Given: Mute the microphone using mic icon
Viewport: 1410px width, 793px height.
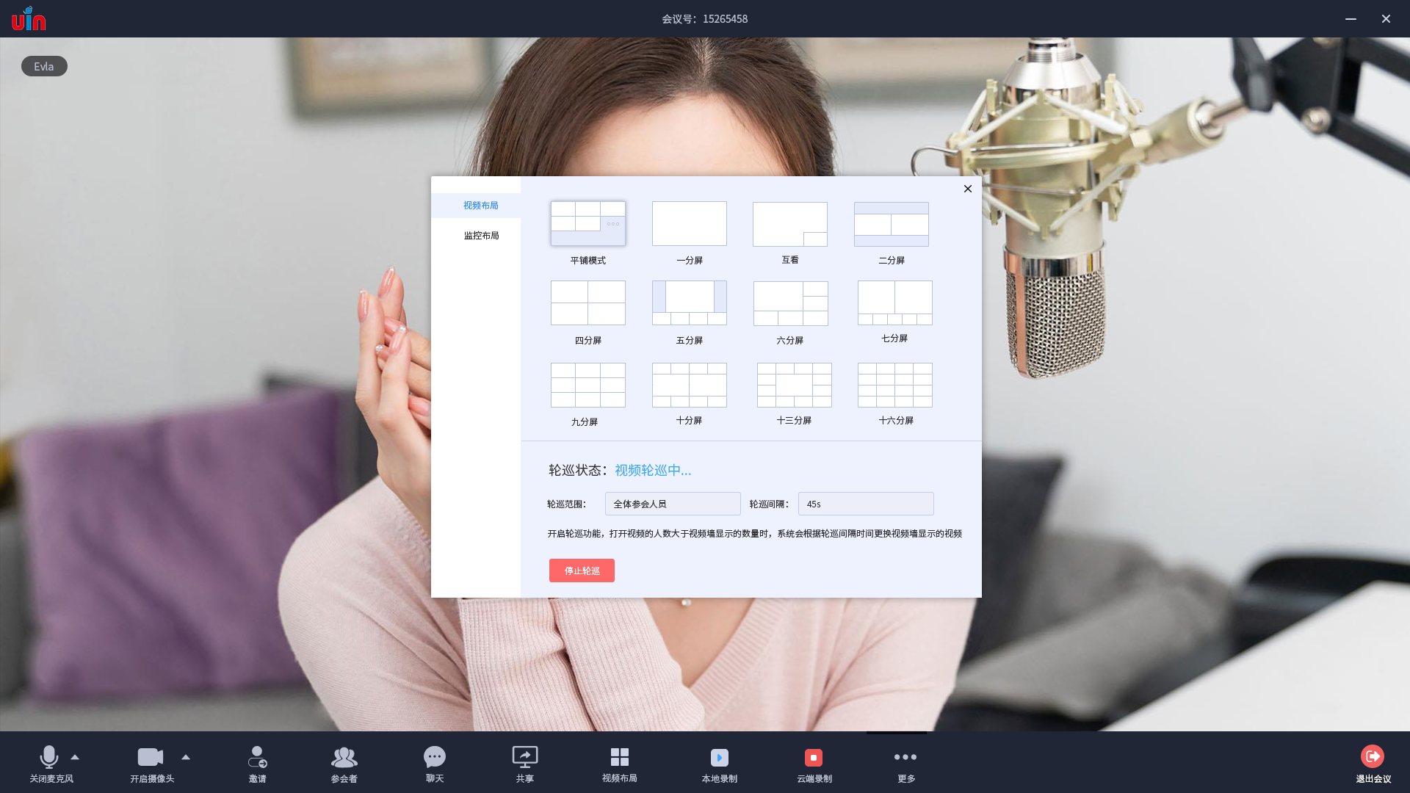Looking at the screenshot, I should [x=49, y=756].
